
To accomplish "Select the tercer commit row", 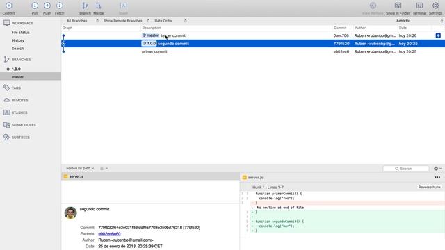I will [x=253, y=35].
